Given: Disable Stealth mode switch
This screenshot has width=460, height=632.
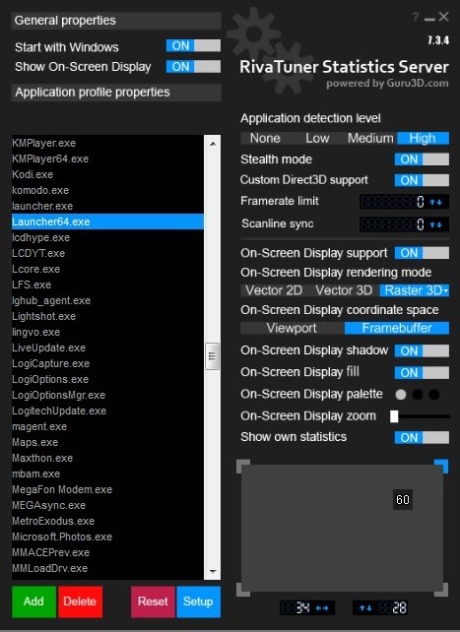Looking at the screenshot, I should [x=422, y=159].
